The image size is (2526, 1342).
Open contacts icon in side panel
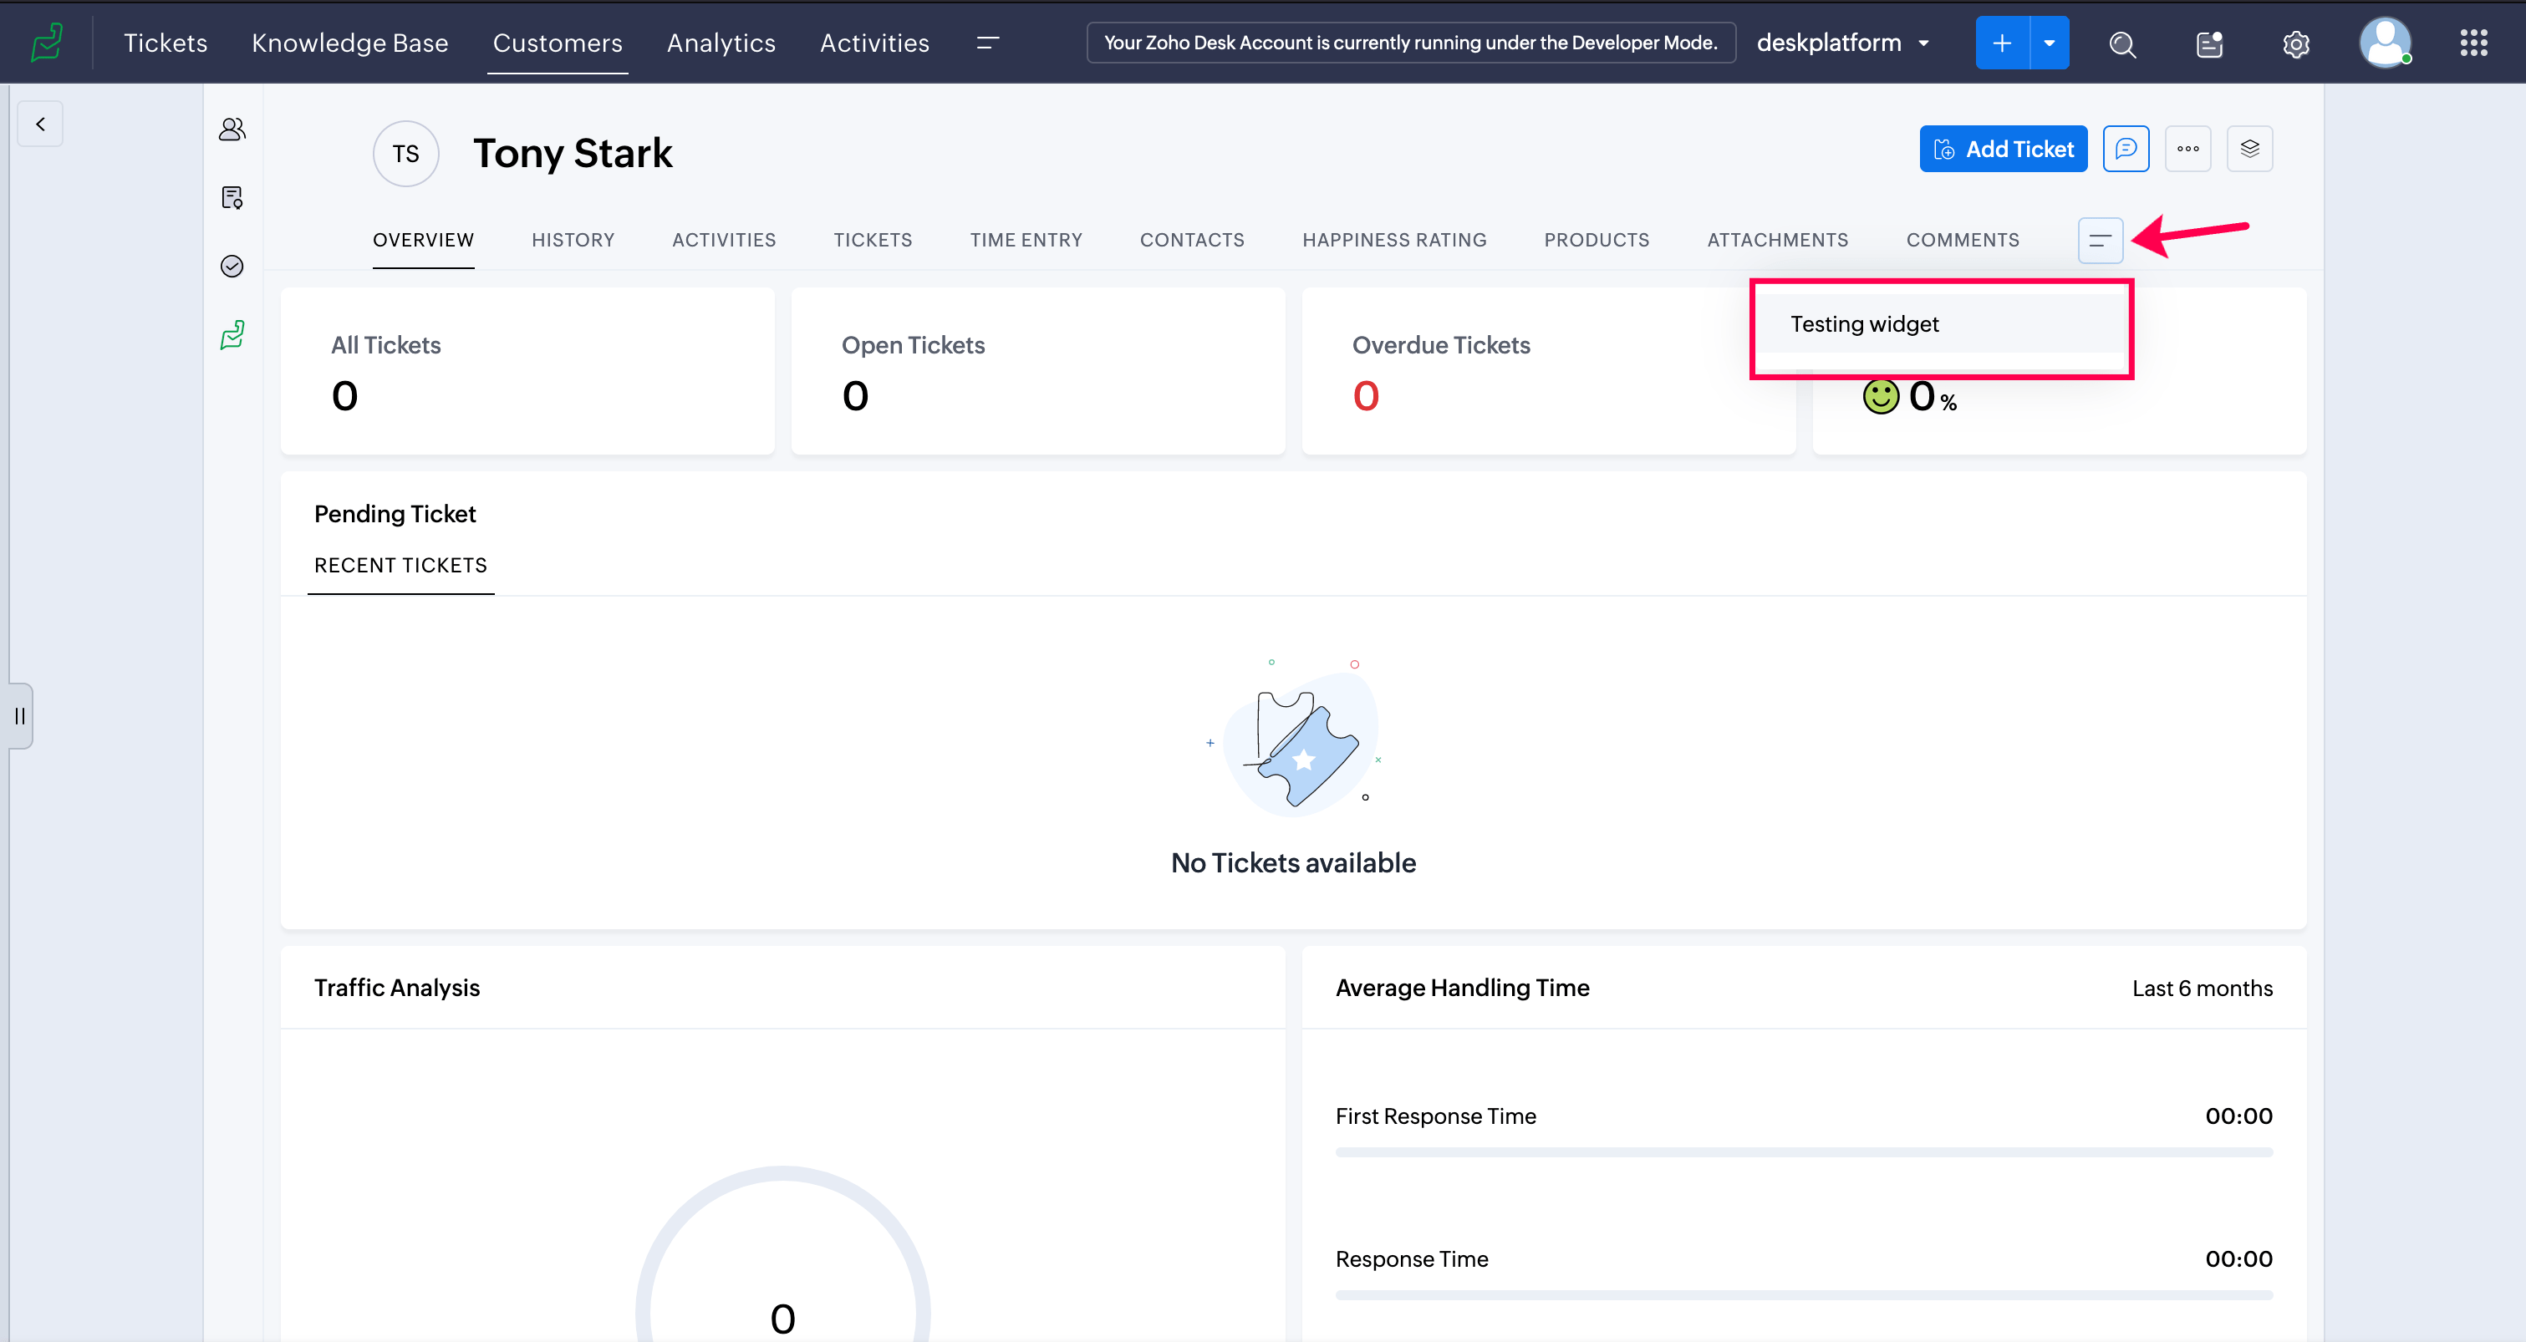coord(232,130)
